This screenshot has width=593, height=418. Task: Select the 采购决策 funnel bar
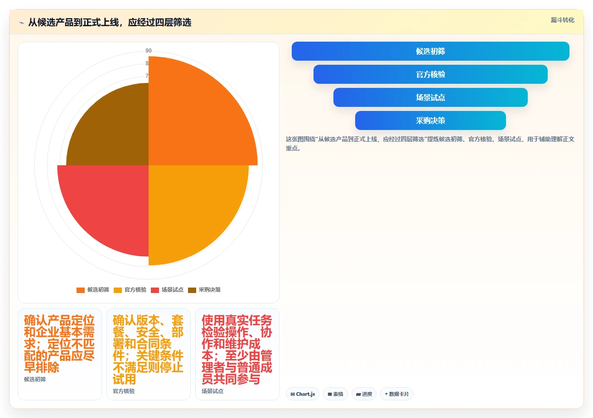click(x=430, y=120)
